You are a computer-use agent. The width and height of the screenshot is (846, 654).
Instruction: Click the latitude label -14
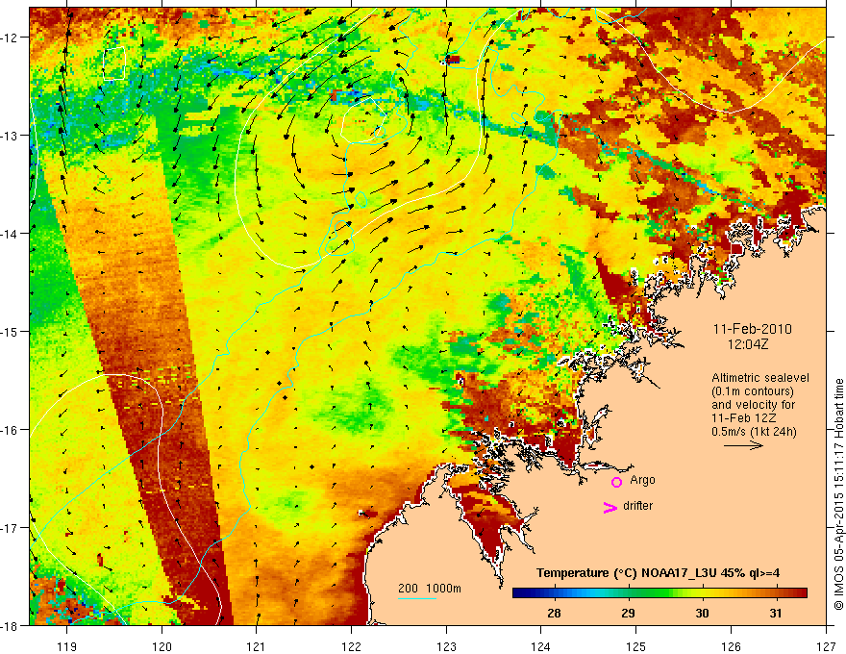[x=10, y=234]
